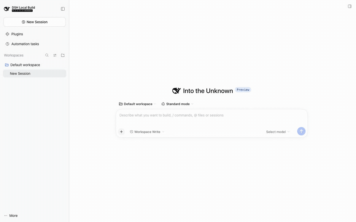Click the Preview badge
This screenshot has height=222, width=356.
pyautogui.click(x=243, y=90)
